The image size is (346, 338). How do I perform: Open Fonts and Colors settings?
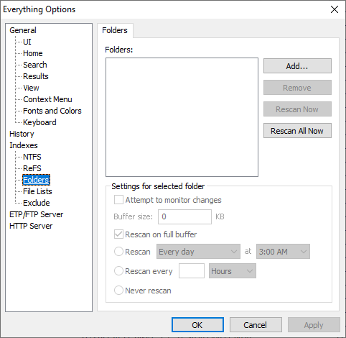click(52, 111)
